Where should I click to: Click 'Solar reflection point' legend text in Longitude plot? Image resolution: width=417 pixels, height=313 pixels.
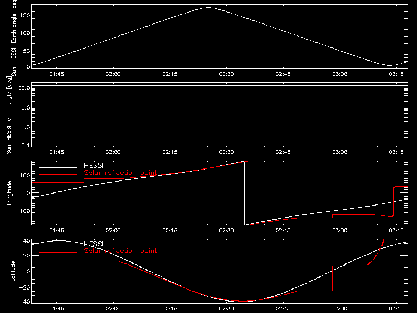(x=120, y=173)
